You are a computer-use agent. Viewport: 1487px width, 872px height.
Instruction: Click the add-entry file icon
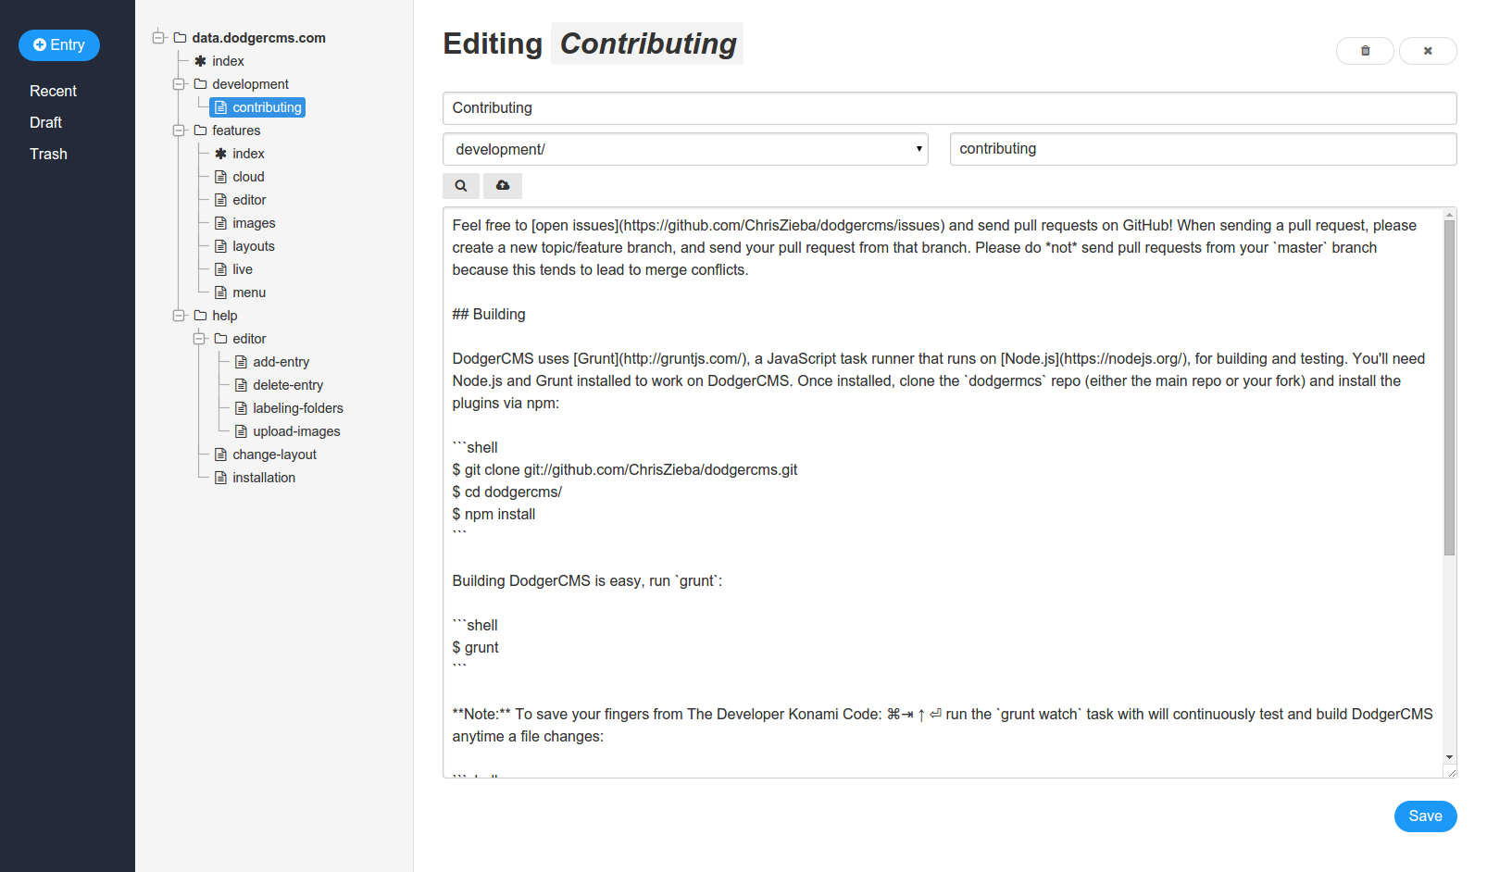pyautogui.click(x=241, y=362)
